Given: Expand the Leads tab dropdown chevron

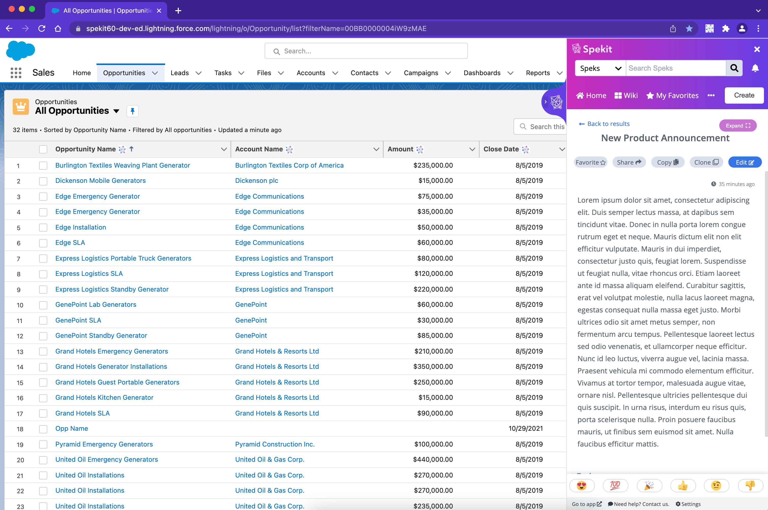Looking at the screenshot, I should tap(198, 73).
